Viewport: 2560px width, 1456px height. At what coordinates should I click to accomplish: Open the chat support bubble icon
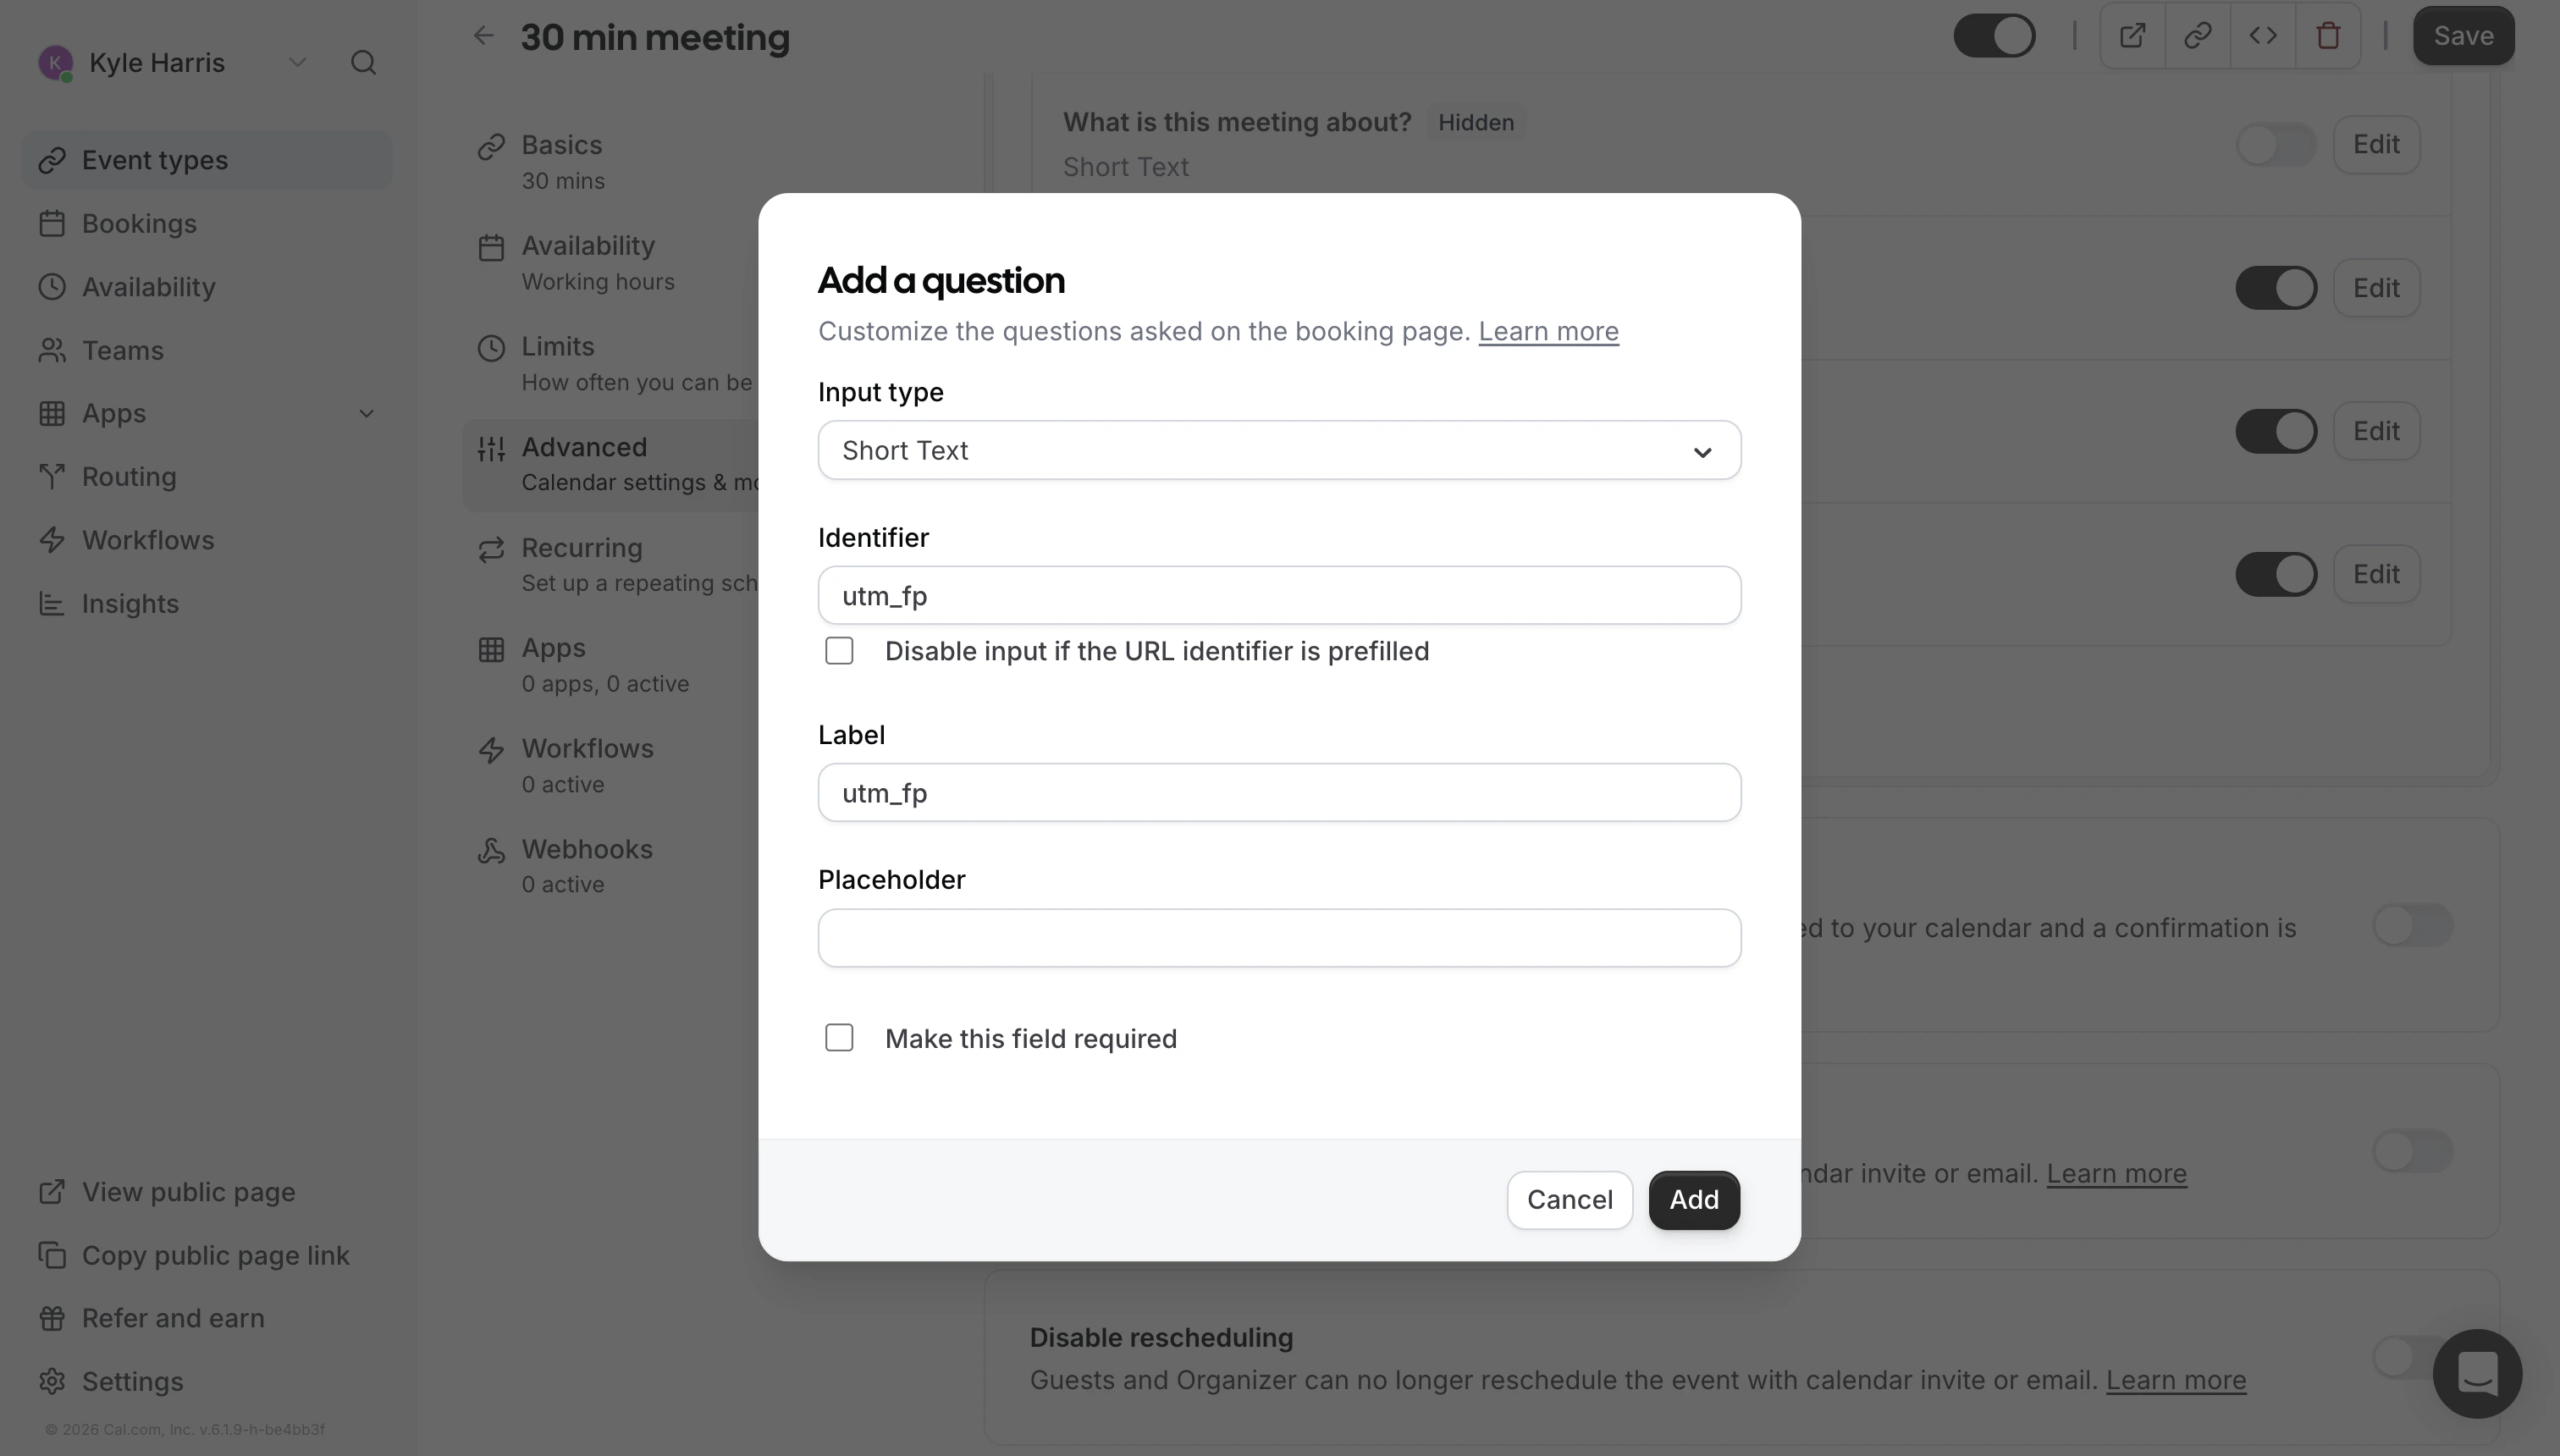[x=2477, y=1373]
